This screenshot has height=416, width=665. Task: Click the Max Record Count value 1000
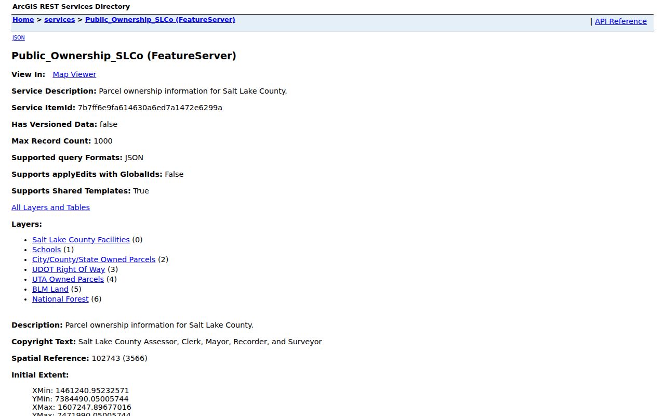coord(103,141)
